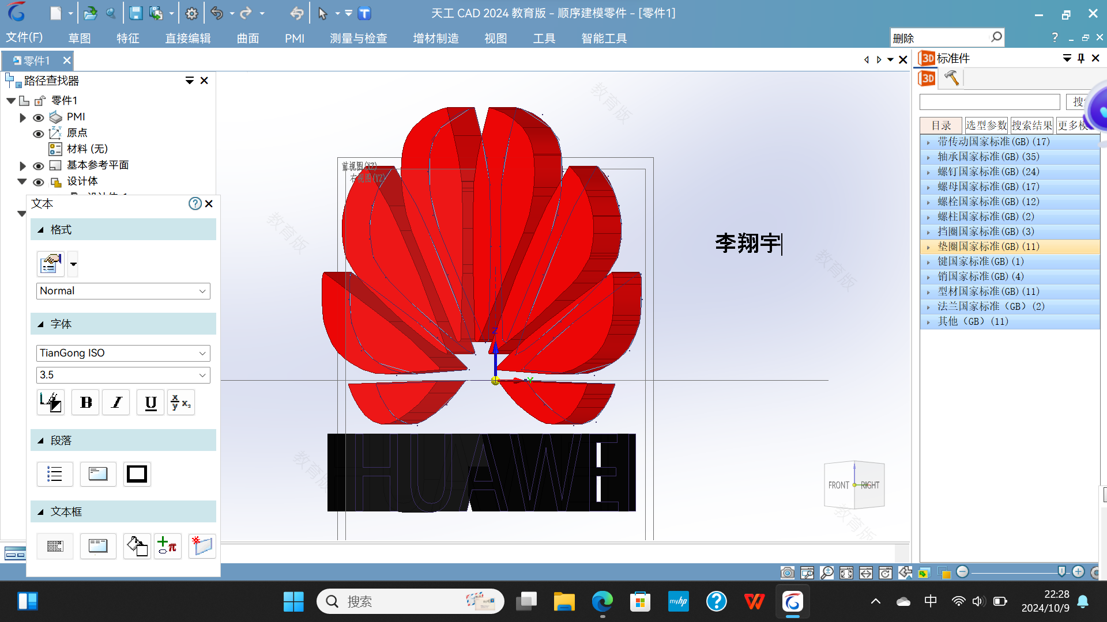The width and height of the screenshot is (1107, 622).
Task: Click the thick border frame icon
Action: (137, 474)
